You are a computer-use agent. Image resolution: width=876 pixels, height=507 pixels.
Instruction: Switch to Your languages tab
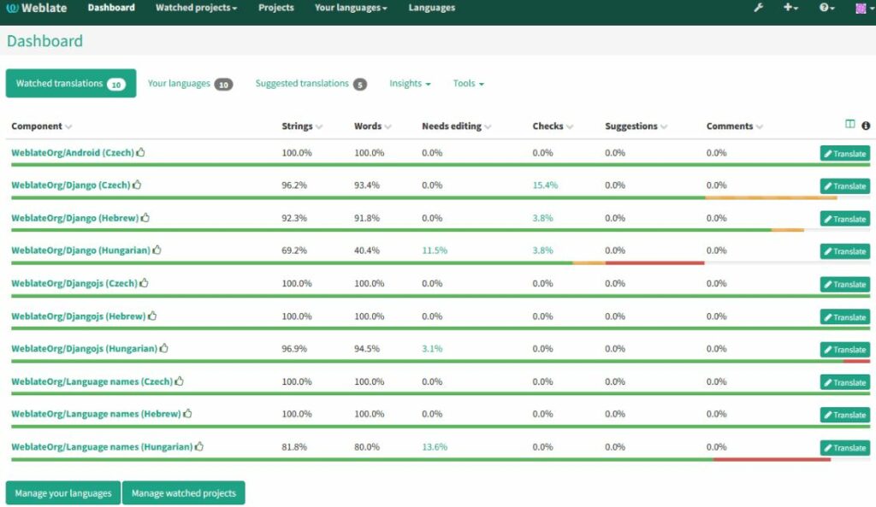[x=190, y=83]
